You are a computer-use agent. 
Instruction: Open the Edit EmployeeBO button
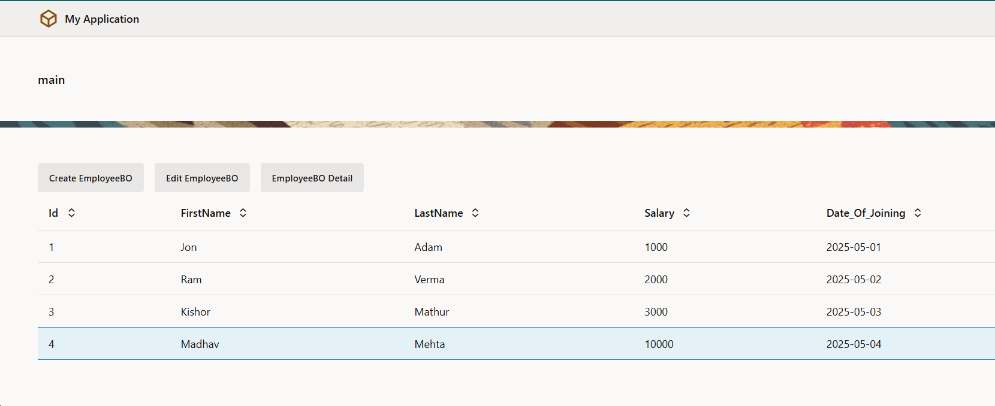tap(202, 178)
